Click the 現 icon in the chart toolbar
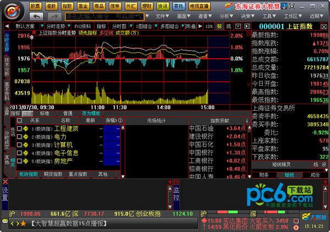This screenshot has width=330, height=232. click(x=229, y=26)
